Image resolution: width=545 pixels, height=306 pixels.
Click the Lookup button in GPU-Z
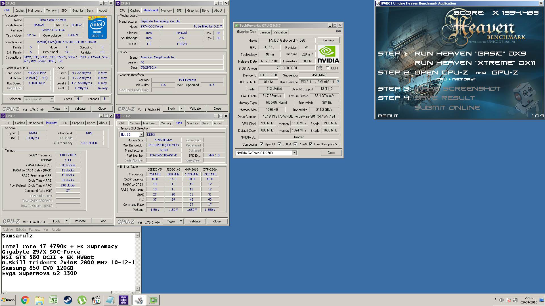pyautogui.click(x=328, y=40)
